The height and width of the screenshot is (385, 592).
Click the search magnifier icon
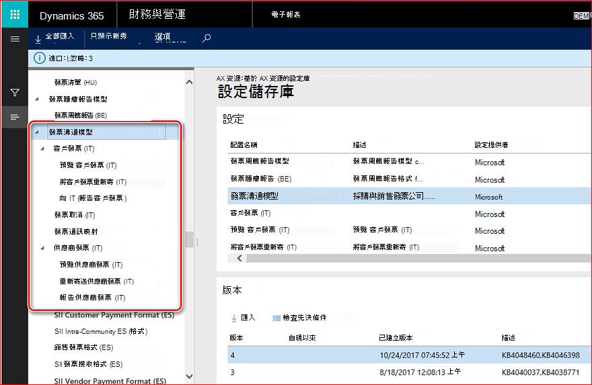point(206,38)
